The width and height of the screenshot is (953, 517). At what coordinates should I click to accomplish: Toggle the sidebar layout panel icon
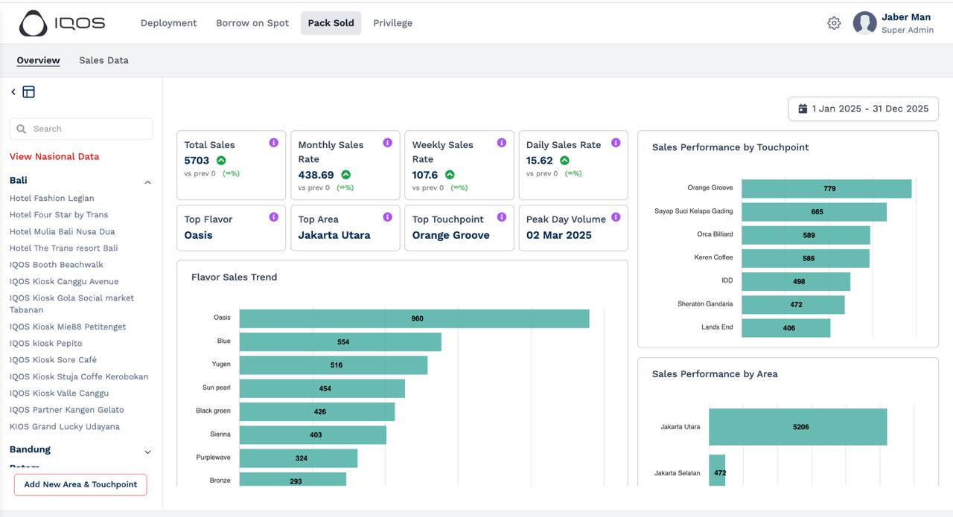29,92
